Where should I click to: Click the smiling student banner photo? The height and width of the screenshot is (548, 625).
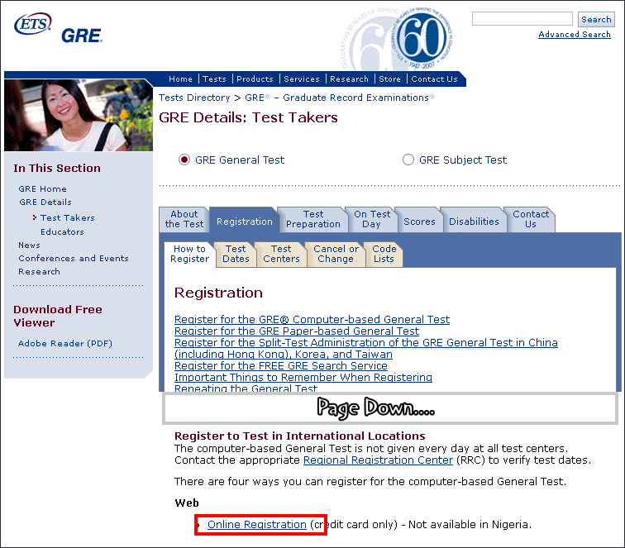click(78, 115)
